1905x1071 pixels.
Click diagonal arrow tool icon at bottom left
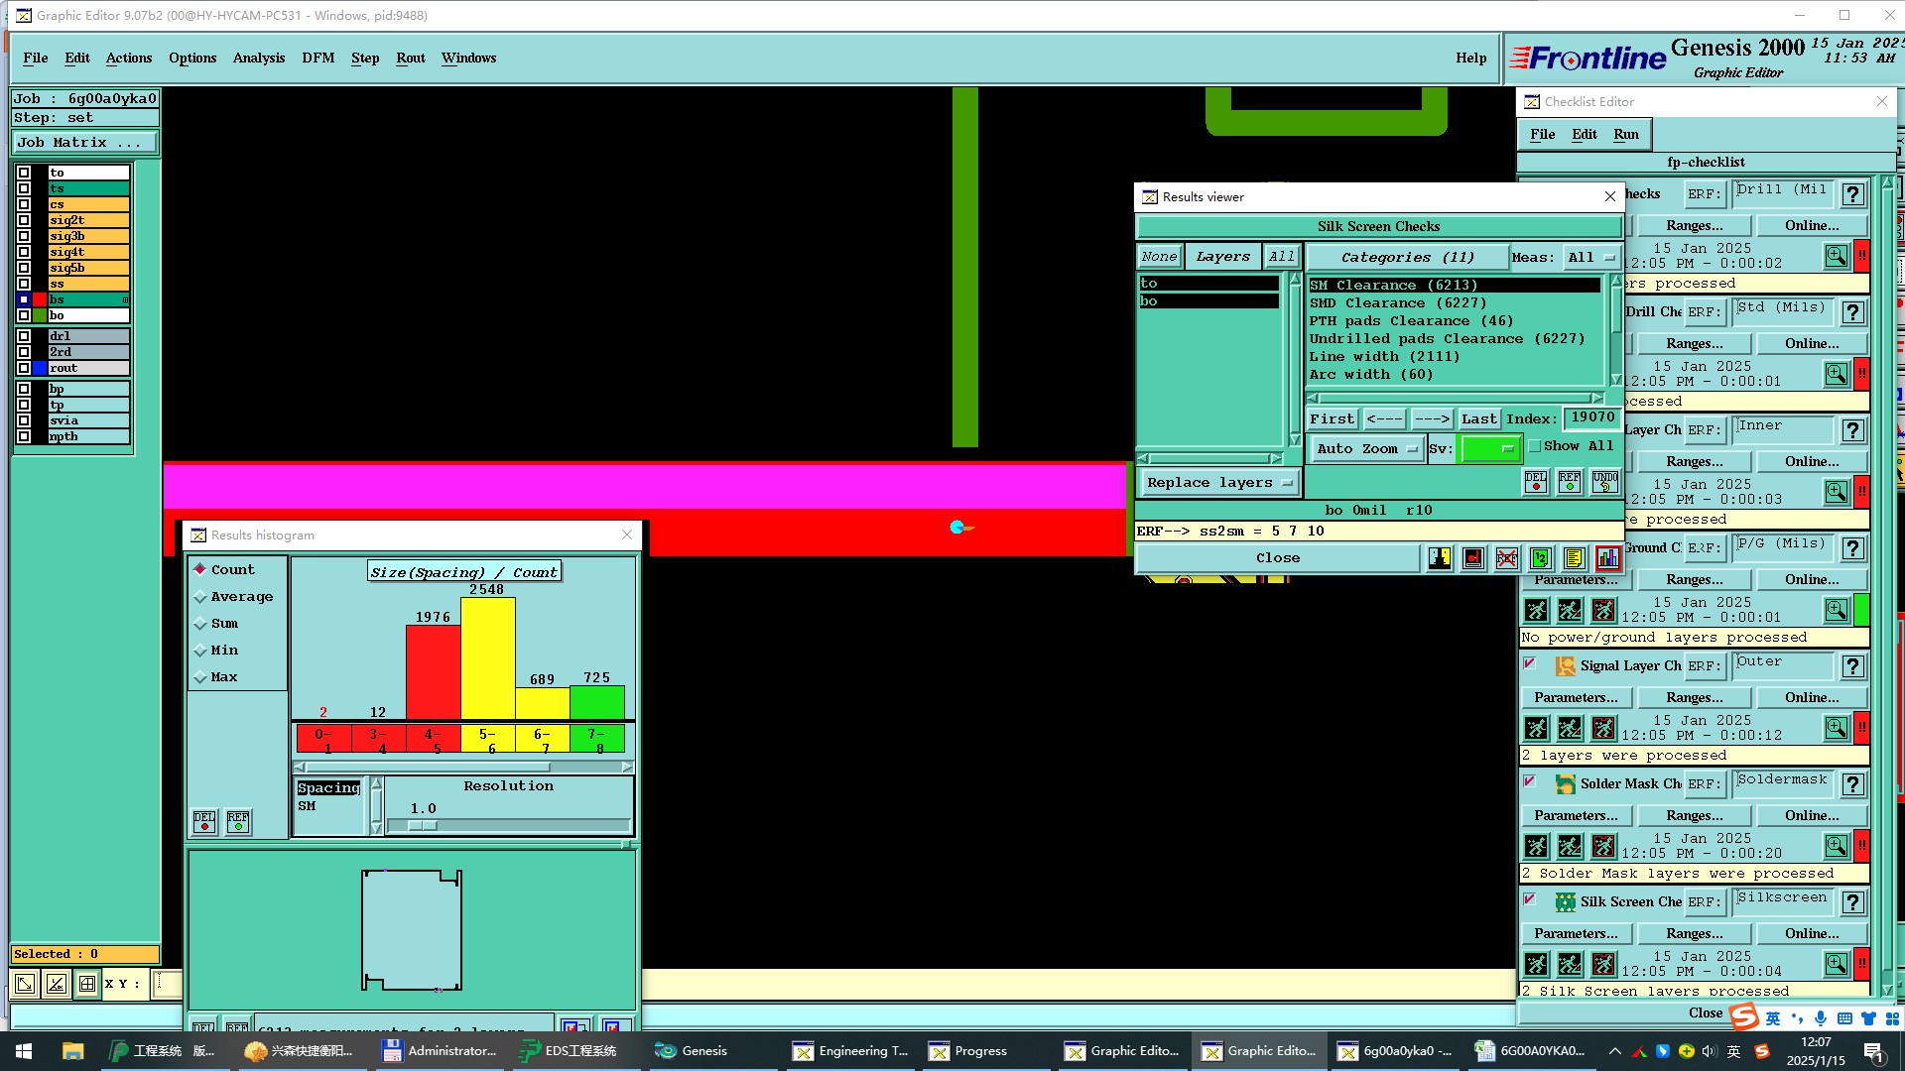pyautogui.click(x=25, y=984)
